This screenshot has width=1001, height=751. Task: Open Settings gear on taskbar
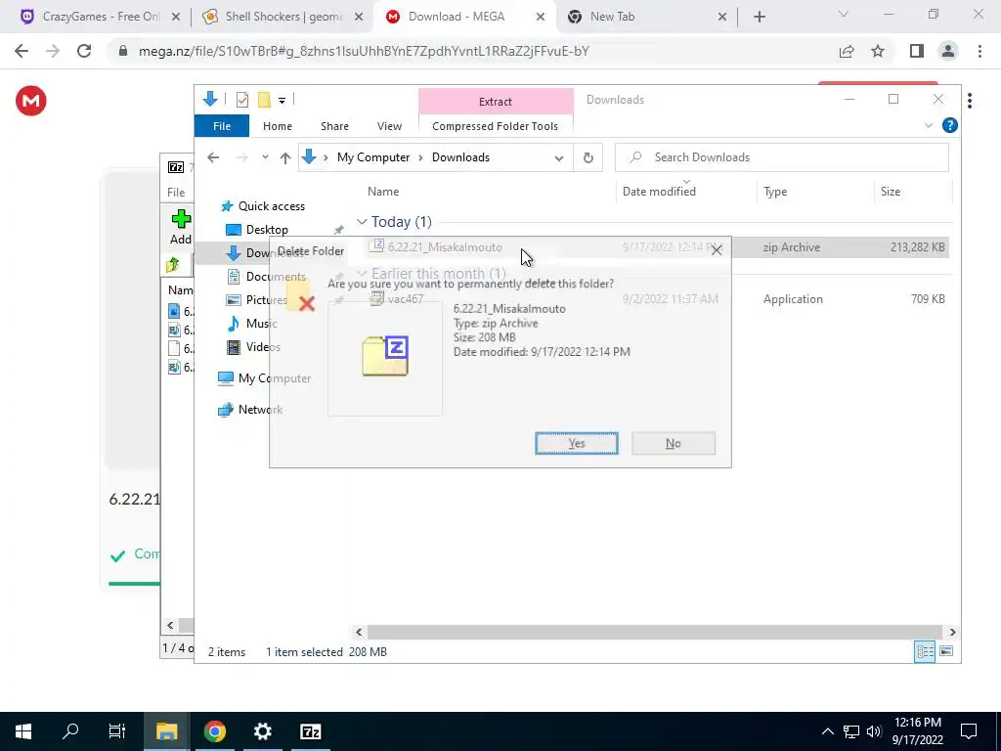click(262, 731)
